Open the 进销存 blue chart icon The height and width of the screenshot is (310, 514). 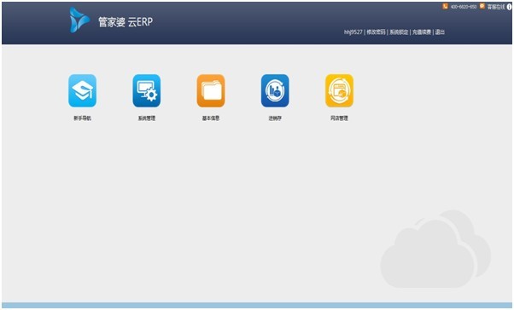[x=275, y=91]
